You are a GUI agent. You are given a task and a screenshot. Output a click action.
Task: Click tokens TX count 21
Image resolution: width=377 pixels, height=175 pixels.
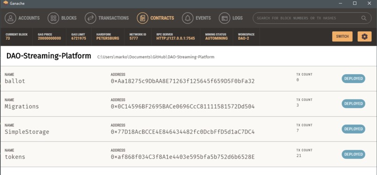coord(298,155)
